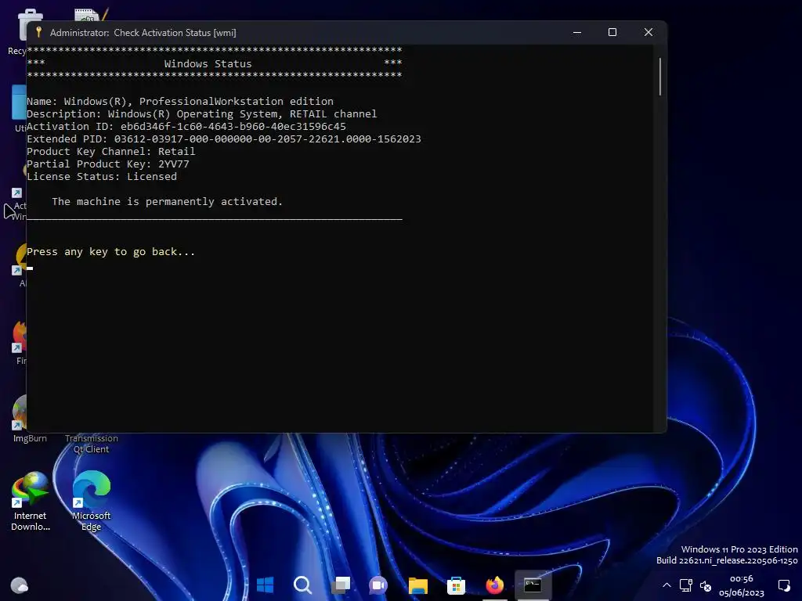This screenshot has height=601, width=802.
Task: Click the console window vertical scrollbar thumb
Action: [x=659, y=77]
